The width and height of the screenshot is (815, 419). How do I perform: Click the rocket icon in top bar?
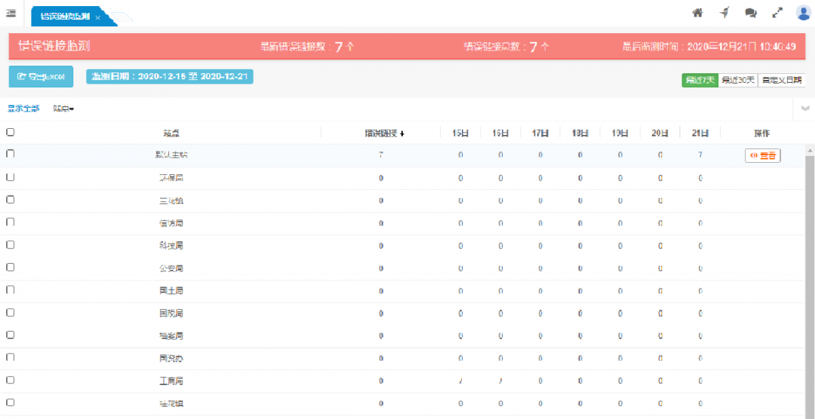724,13
